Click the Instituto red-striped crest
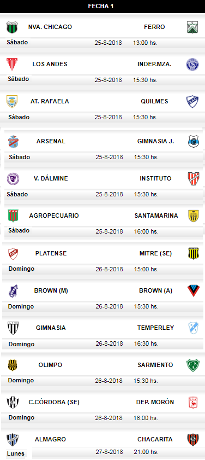The image size is (205, 460). coord(194,179)
